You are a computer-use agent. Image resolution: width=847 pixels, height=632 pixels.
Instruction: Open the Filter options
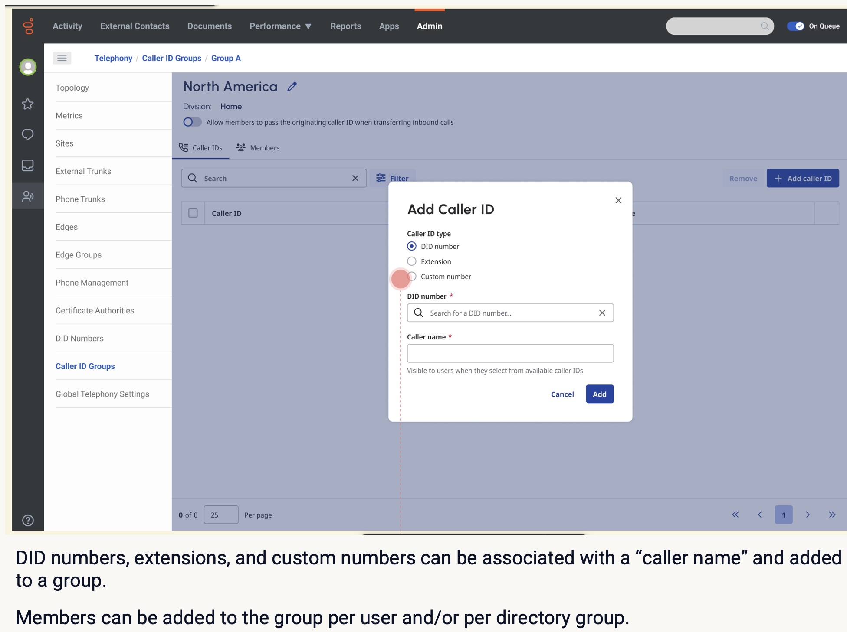[x=392, y=179]
